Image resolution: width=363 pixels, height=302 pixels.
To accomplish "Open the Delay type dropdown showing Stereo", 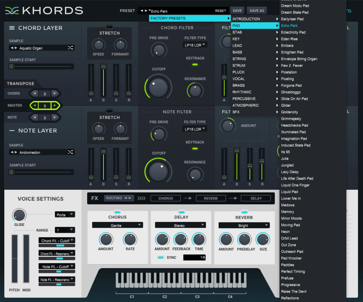I will coord(180,225).
